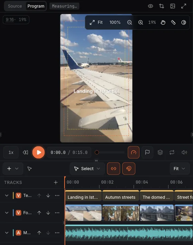Select the airplane wing video clip thumbnail
The height and width of the screenshot is (245, 193).
[84, 213]
